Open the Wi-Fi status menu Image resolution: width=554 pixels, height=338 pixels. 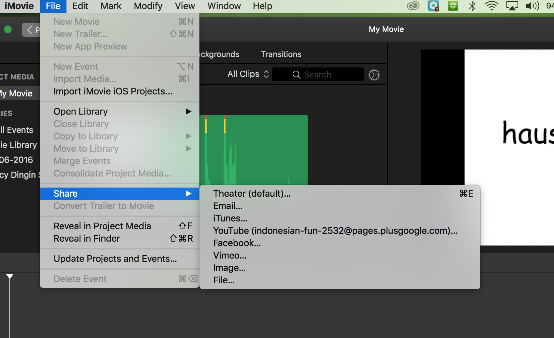tap(491, 6)
